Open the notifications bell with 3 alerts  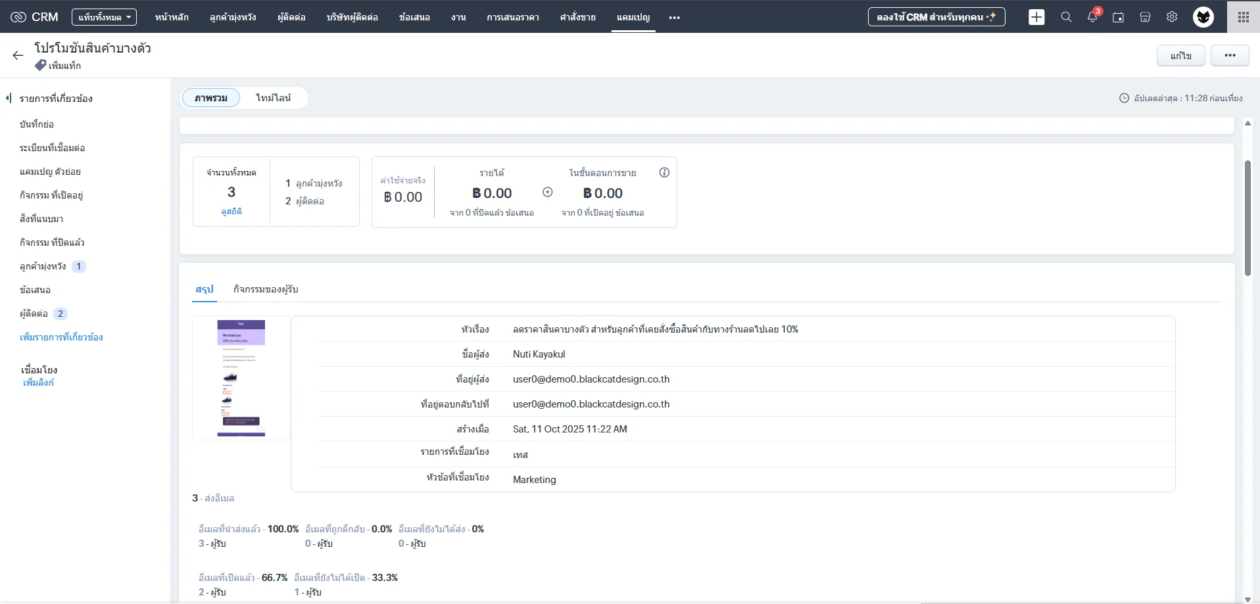click(1092, 18)
